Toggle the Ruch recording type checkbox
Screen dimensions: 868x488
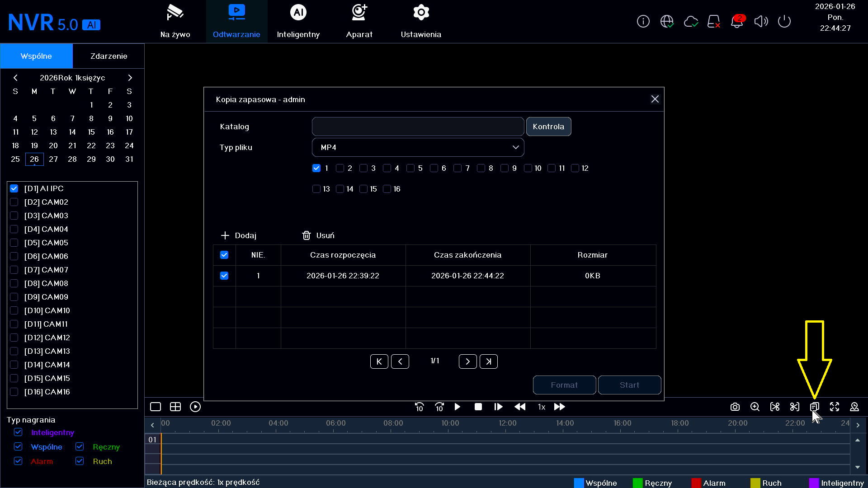coord(80,461)
